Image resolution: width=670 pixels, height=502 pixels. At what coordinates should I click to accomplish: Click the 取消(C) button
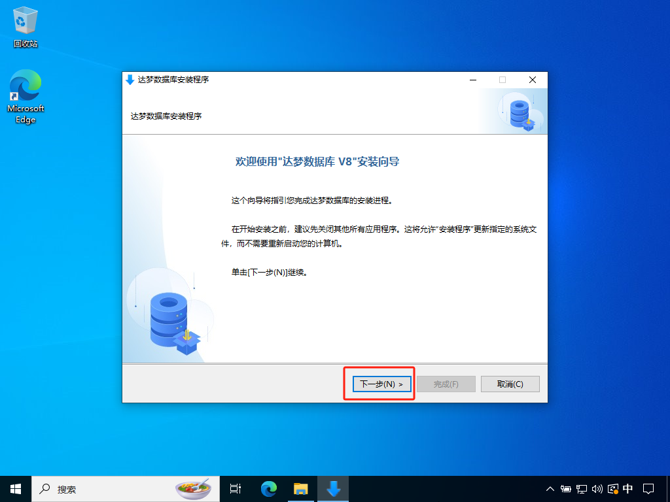[x=510, y=384]
